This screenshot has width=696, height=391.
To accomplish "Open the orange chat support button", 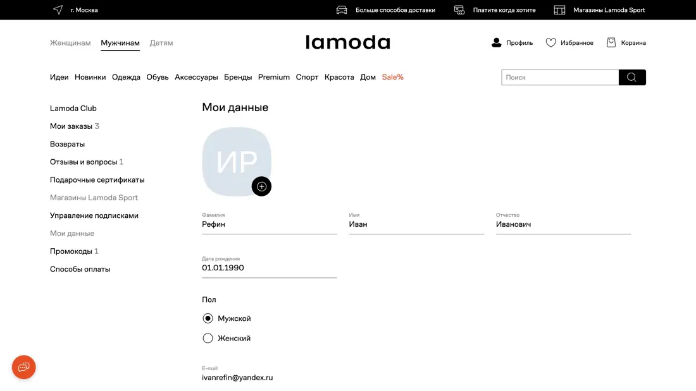I will click(x=24, y=367).
